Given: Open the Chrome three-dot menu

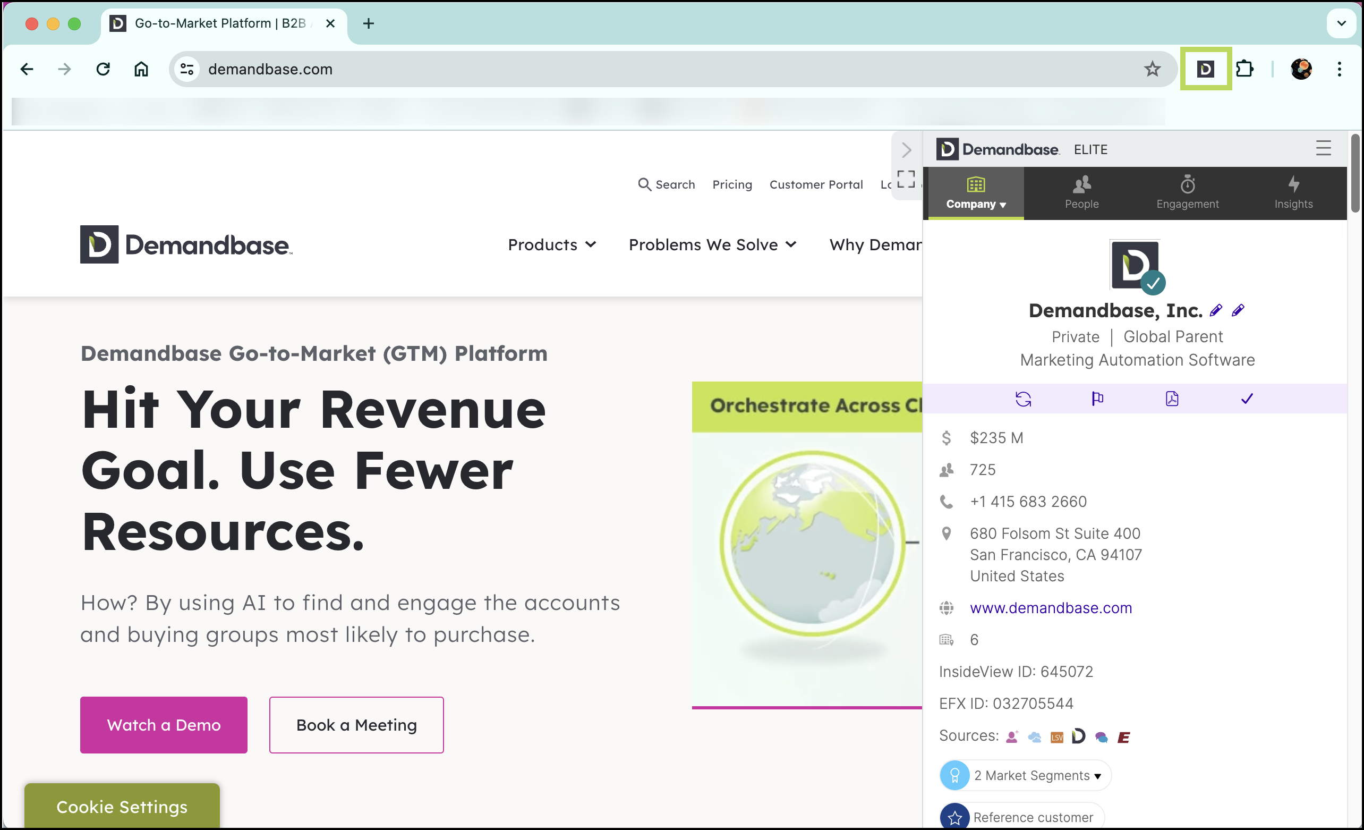Looking at the screenshot, I should pos(1339,69).
